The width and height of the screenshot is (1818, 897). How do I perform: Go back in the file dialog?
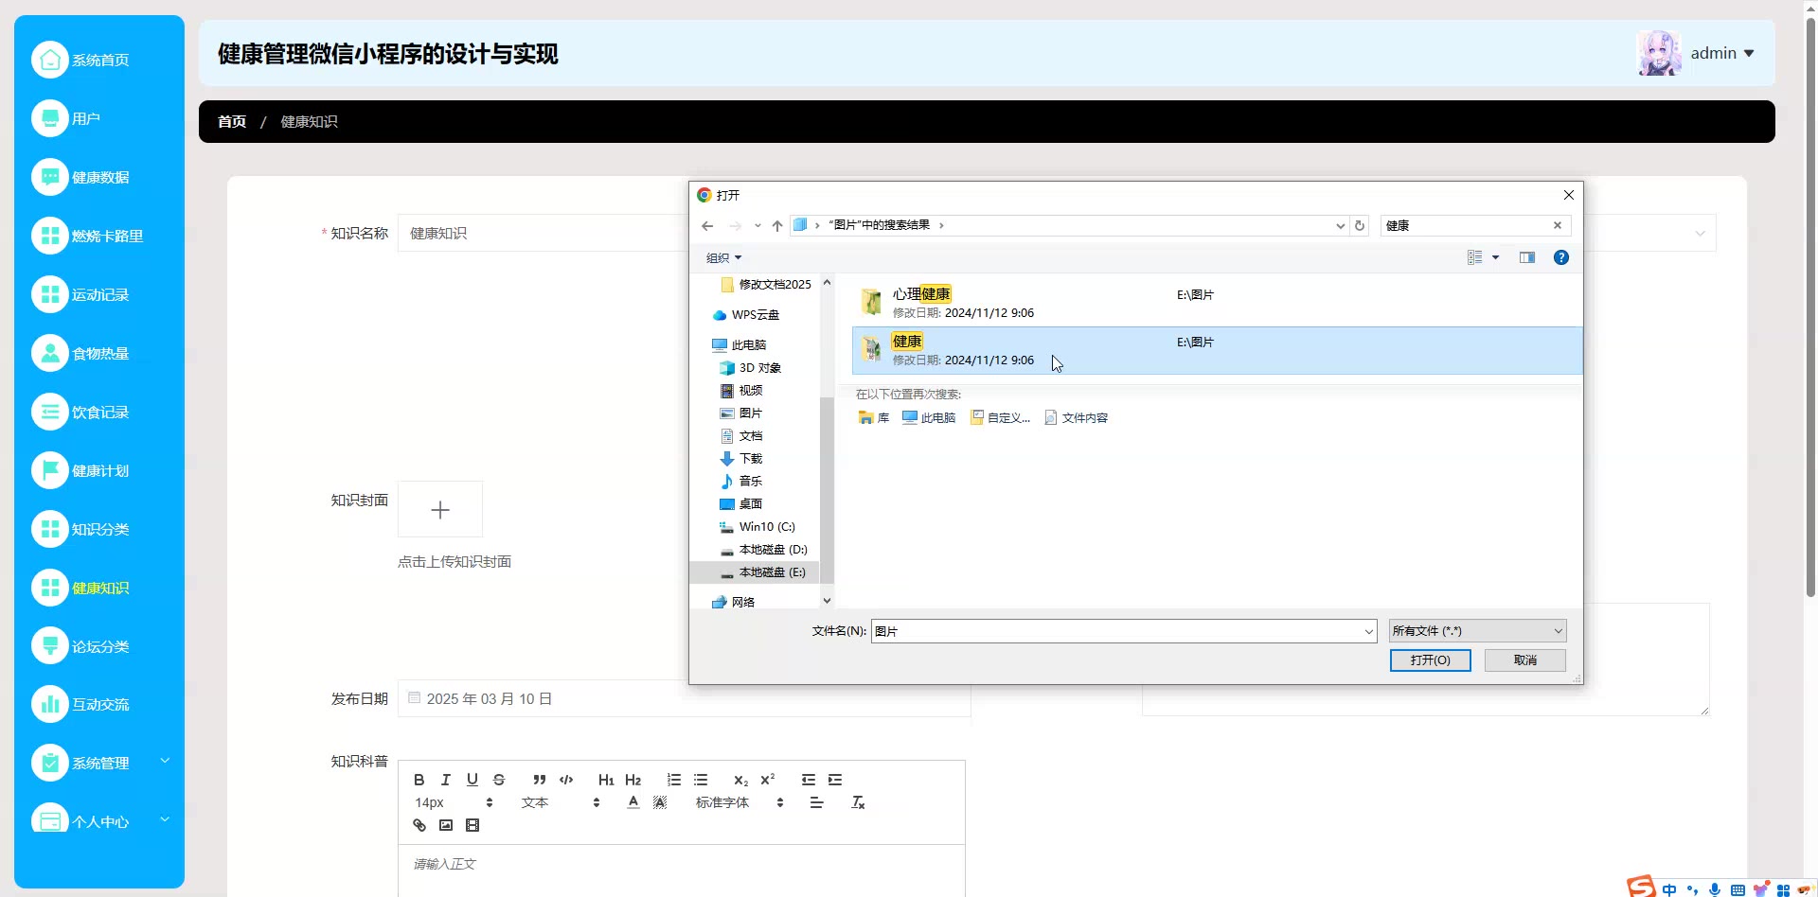707,225
